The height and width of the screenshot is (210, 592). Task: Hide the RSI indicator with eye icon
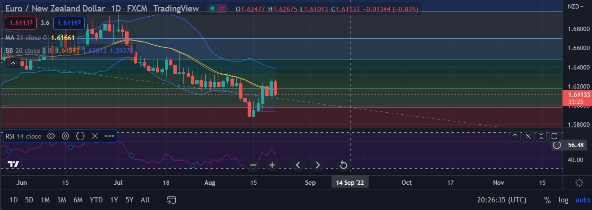(51, 136)
